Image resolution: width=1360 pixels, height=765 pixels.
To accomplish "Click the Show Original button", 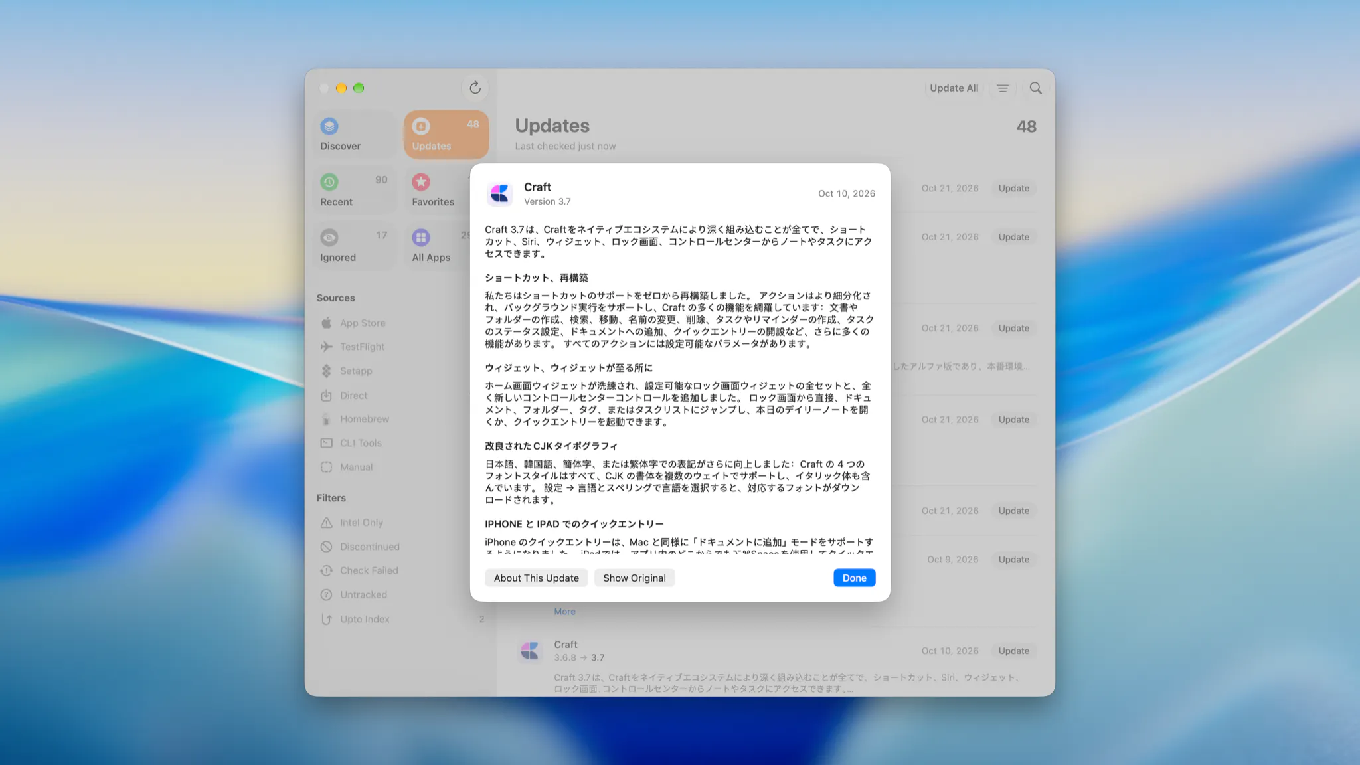I will click(634, 578).
